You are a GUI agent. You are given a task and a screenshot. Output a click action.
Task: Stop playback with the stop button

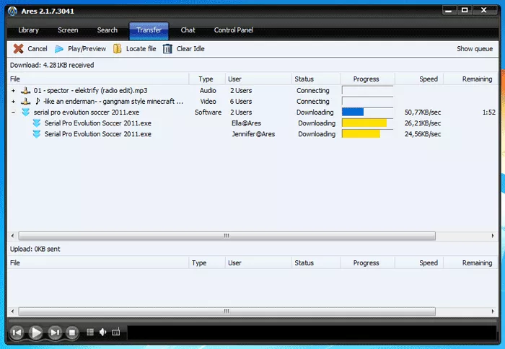pyautogui.click(x=72, y=332)
